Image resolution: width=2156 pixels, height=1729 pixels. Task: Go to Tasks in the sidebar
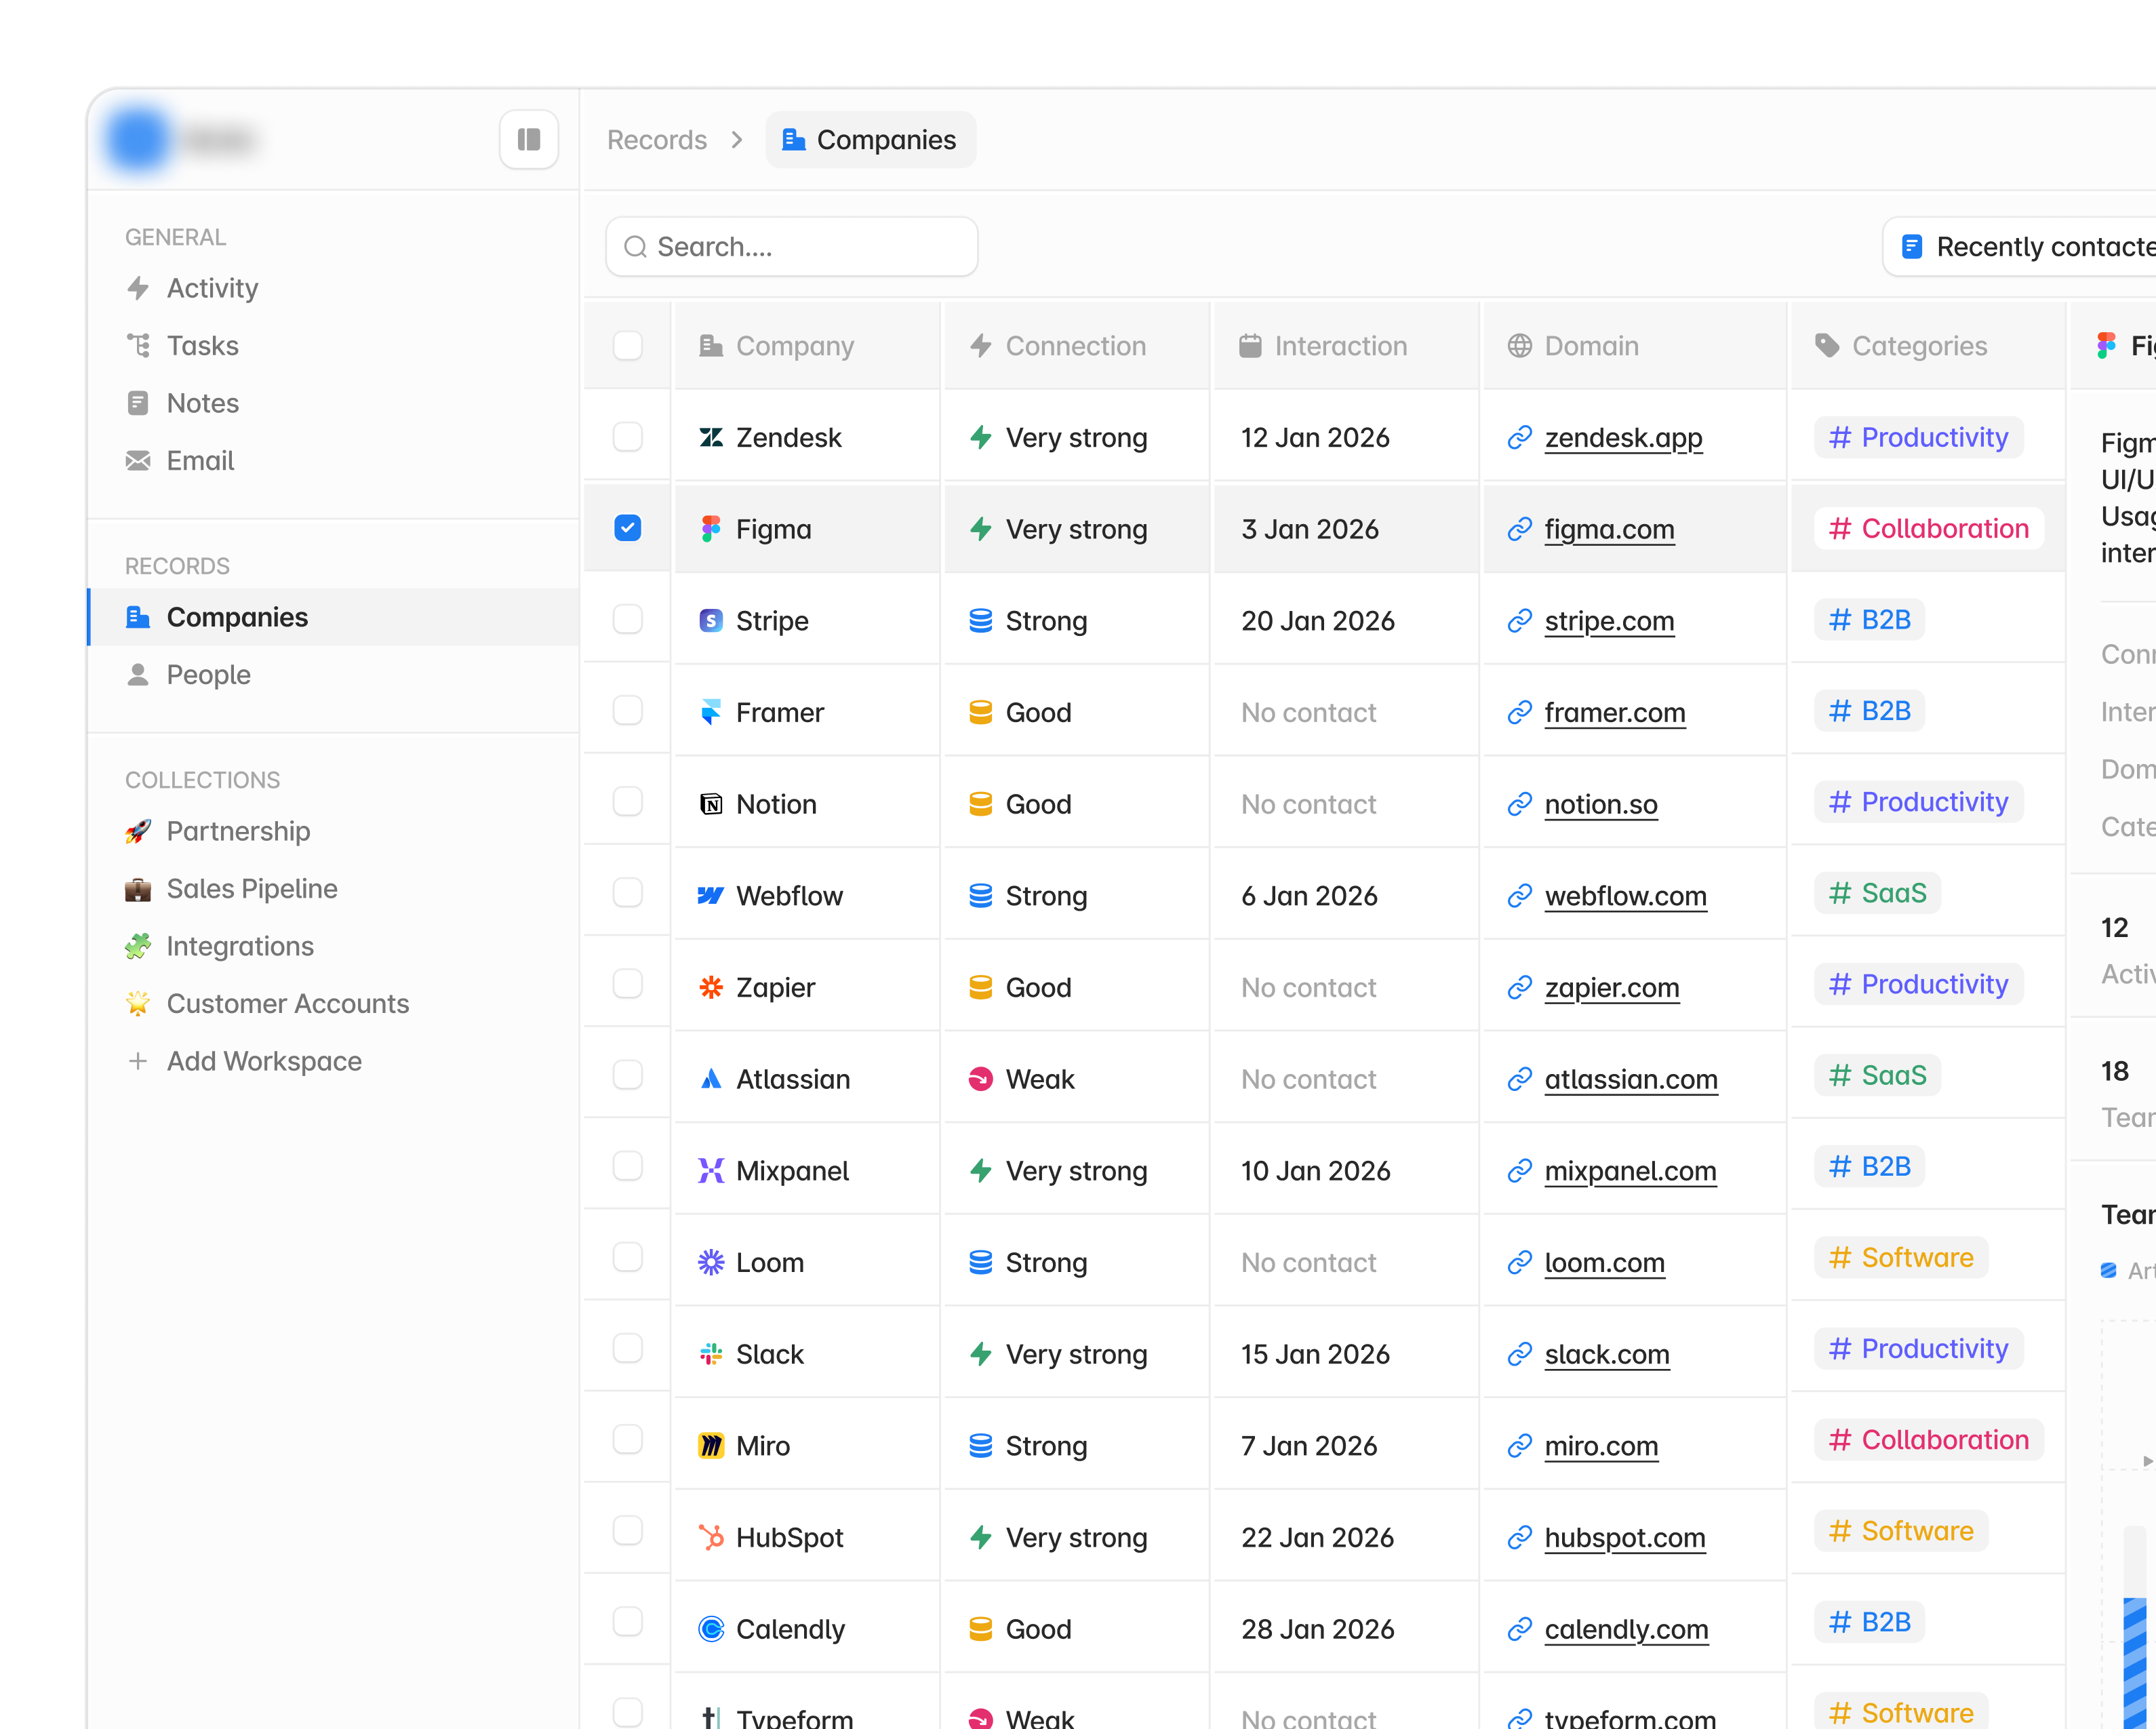point(202,346)
